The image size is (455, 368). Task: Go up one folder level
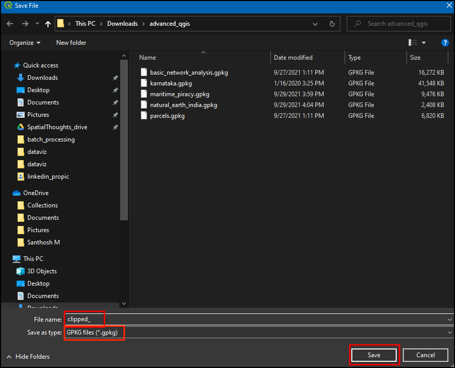48,24
